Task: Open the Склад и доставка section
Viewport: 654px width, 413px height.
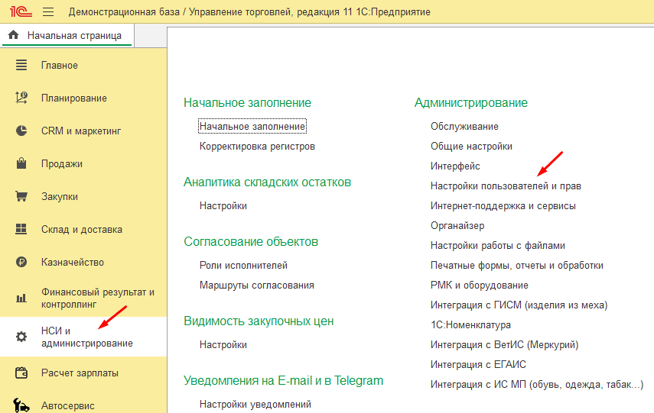Action: coord(83,229)
